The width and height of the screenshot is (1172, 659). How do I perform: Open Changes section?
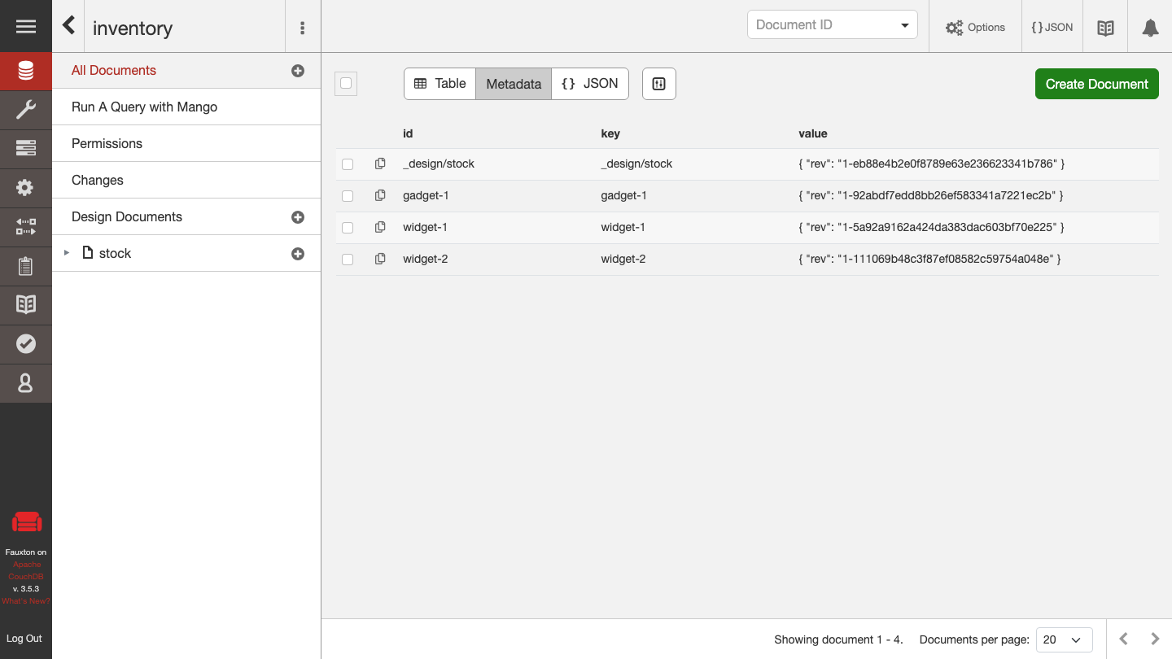point(98,180)
